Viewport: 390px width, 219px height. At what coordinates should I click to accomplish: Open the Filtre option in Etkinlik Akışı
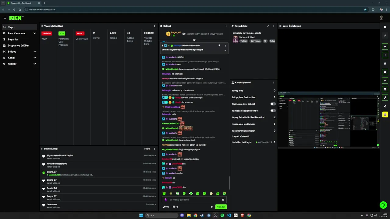[x=147, y=149]
